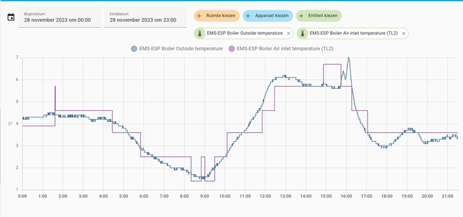
Task: Click the plus icon in Apparaat kiezen
Action: click(248, 16)
